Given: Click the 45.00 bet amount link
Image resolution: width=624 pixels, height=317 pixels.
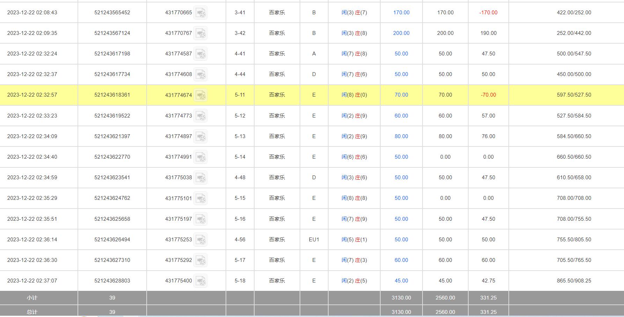Looking at the screenshot, I should [x=401, y=281].
